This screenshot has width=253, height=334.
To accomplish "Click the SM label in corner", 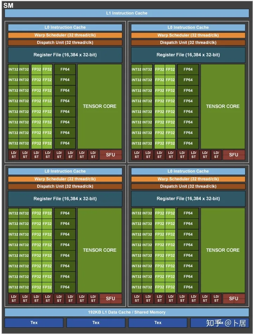I will (x=8, y=5).
